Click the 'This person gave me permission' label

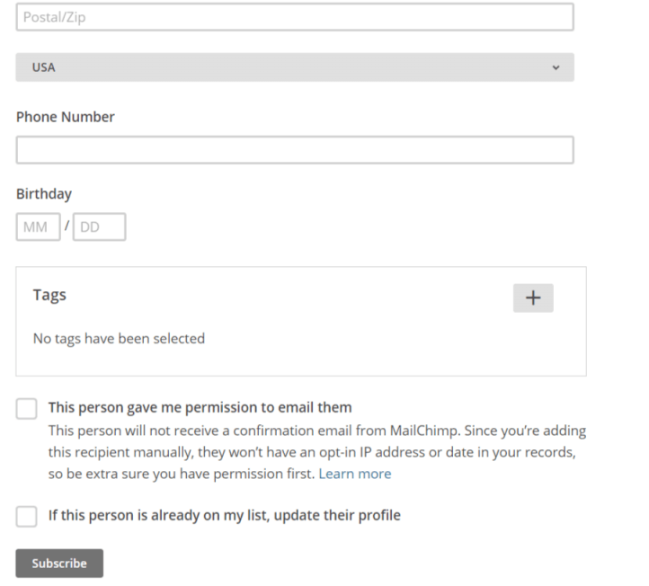tap(200, 407)
